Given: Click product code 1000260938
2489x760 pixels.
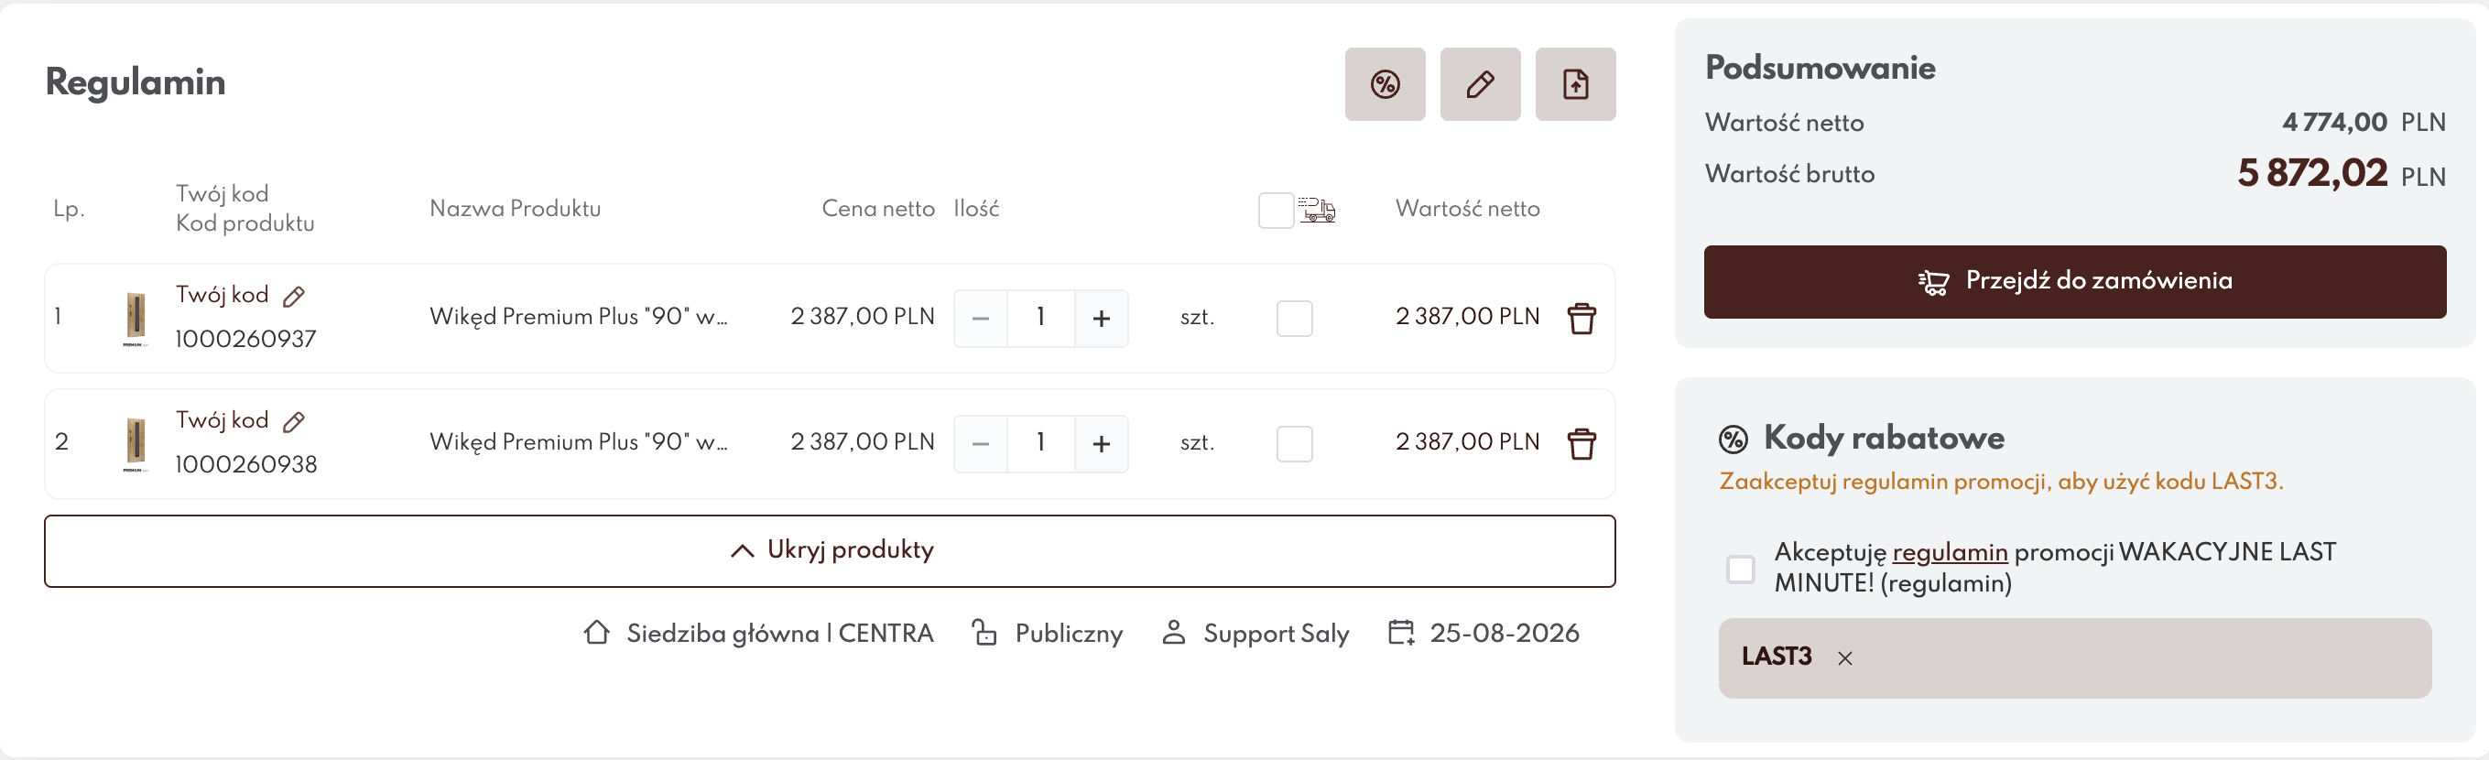Looking at the screenshot, I should click(x=245, y=465).
